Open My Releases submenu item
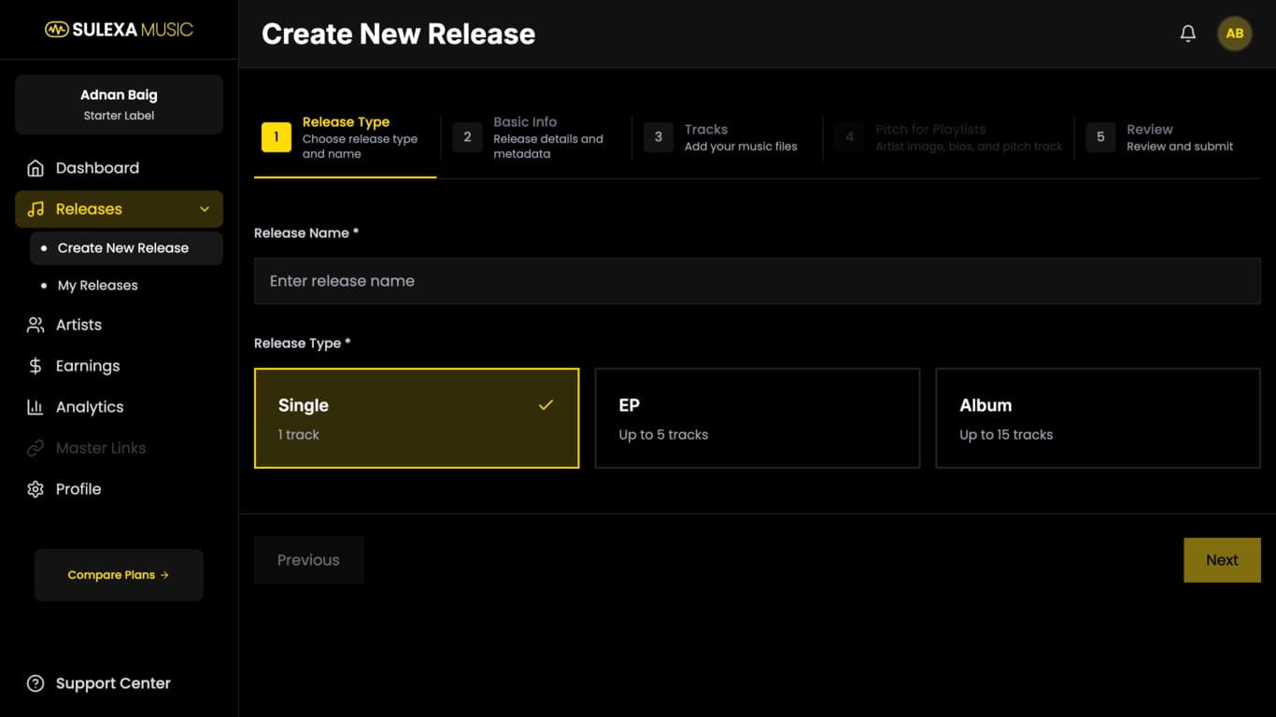The height and width of the screenshot is (717, 1276). 126,286
